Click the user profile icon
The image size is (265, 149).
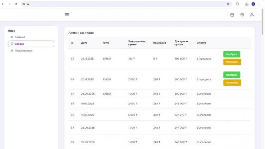click(252, 15)
